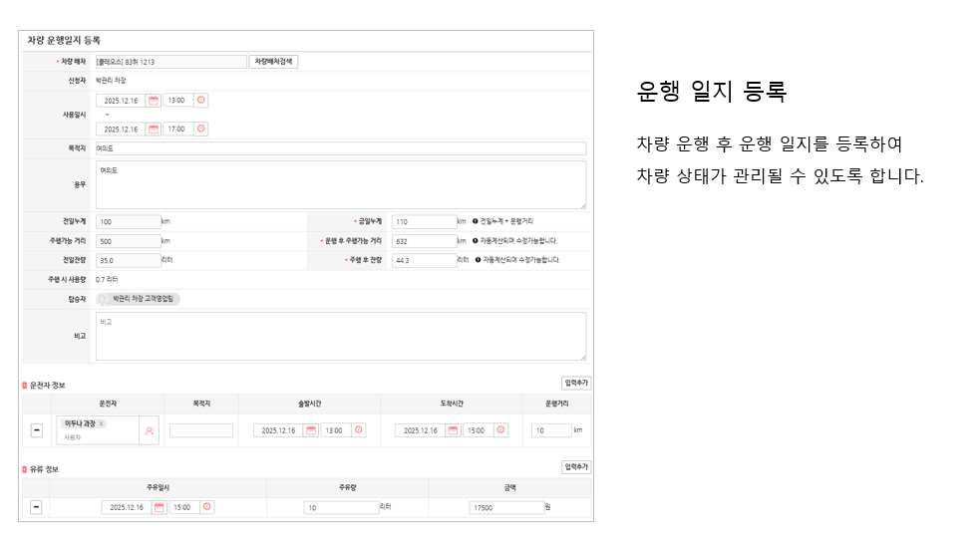Select the passenger chip 박관리 차장 고객영업팀
The width and height of the screenshot is (977, 546).
pos(140,298)
